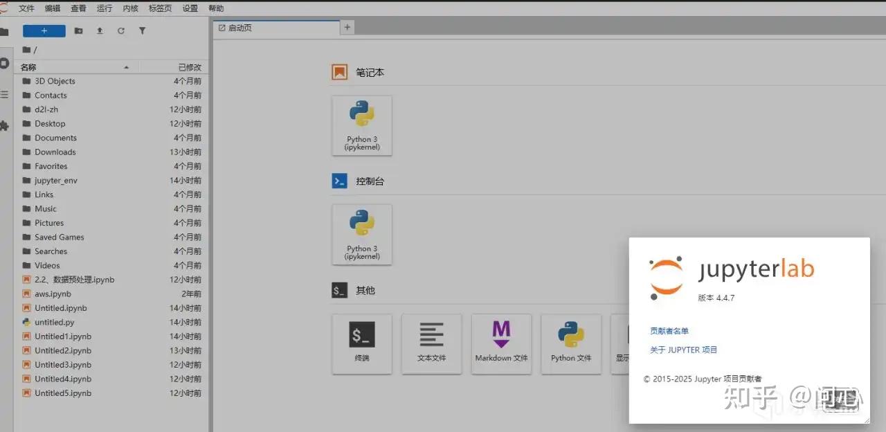Create a new Python 文件
886x432 pixels.
click(x=570, y=344)
